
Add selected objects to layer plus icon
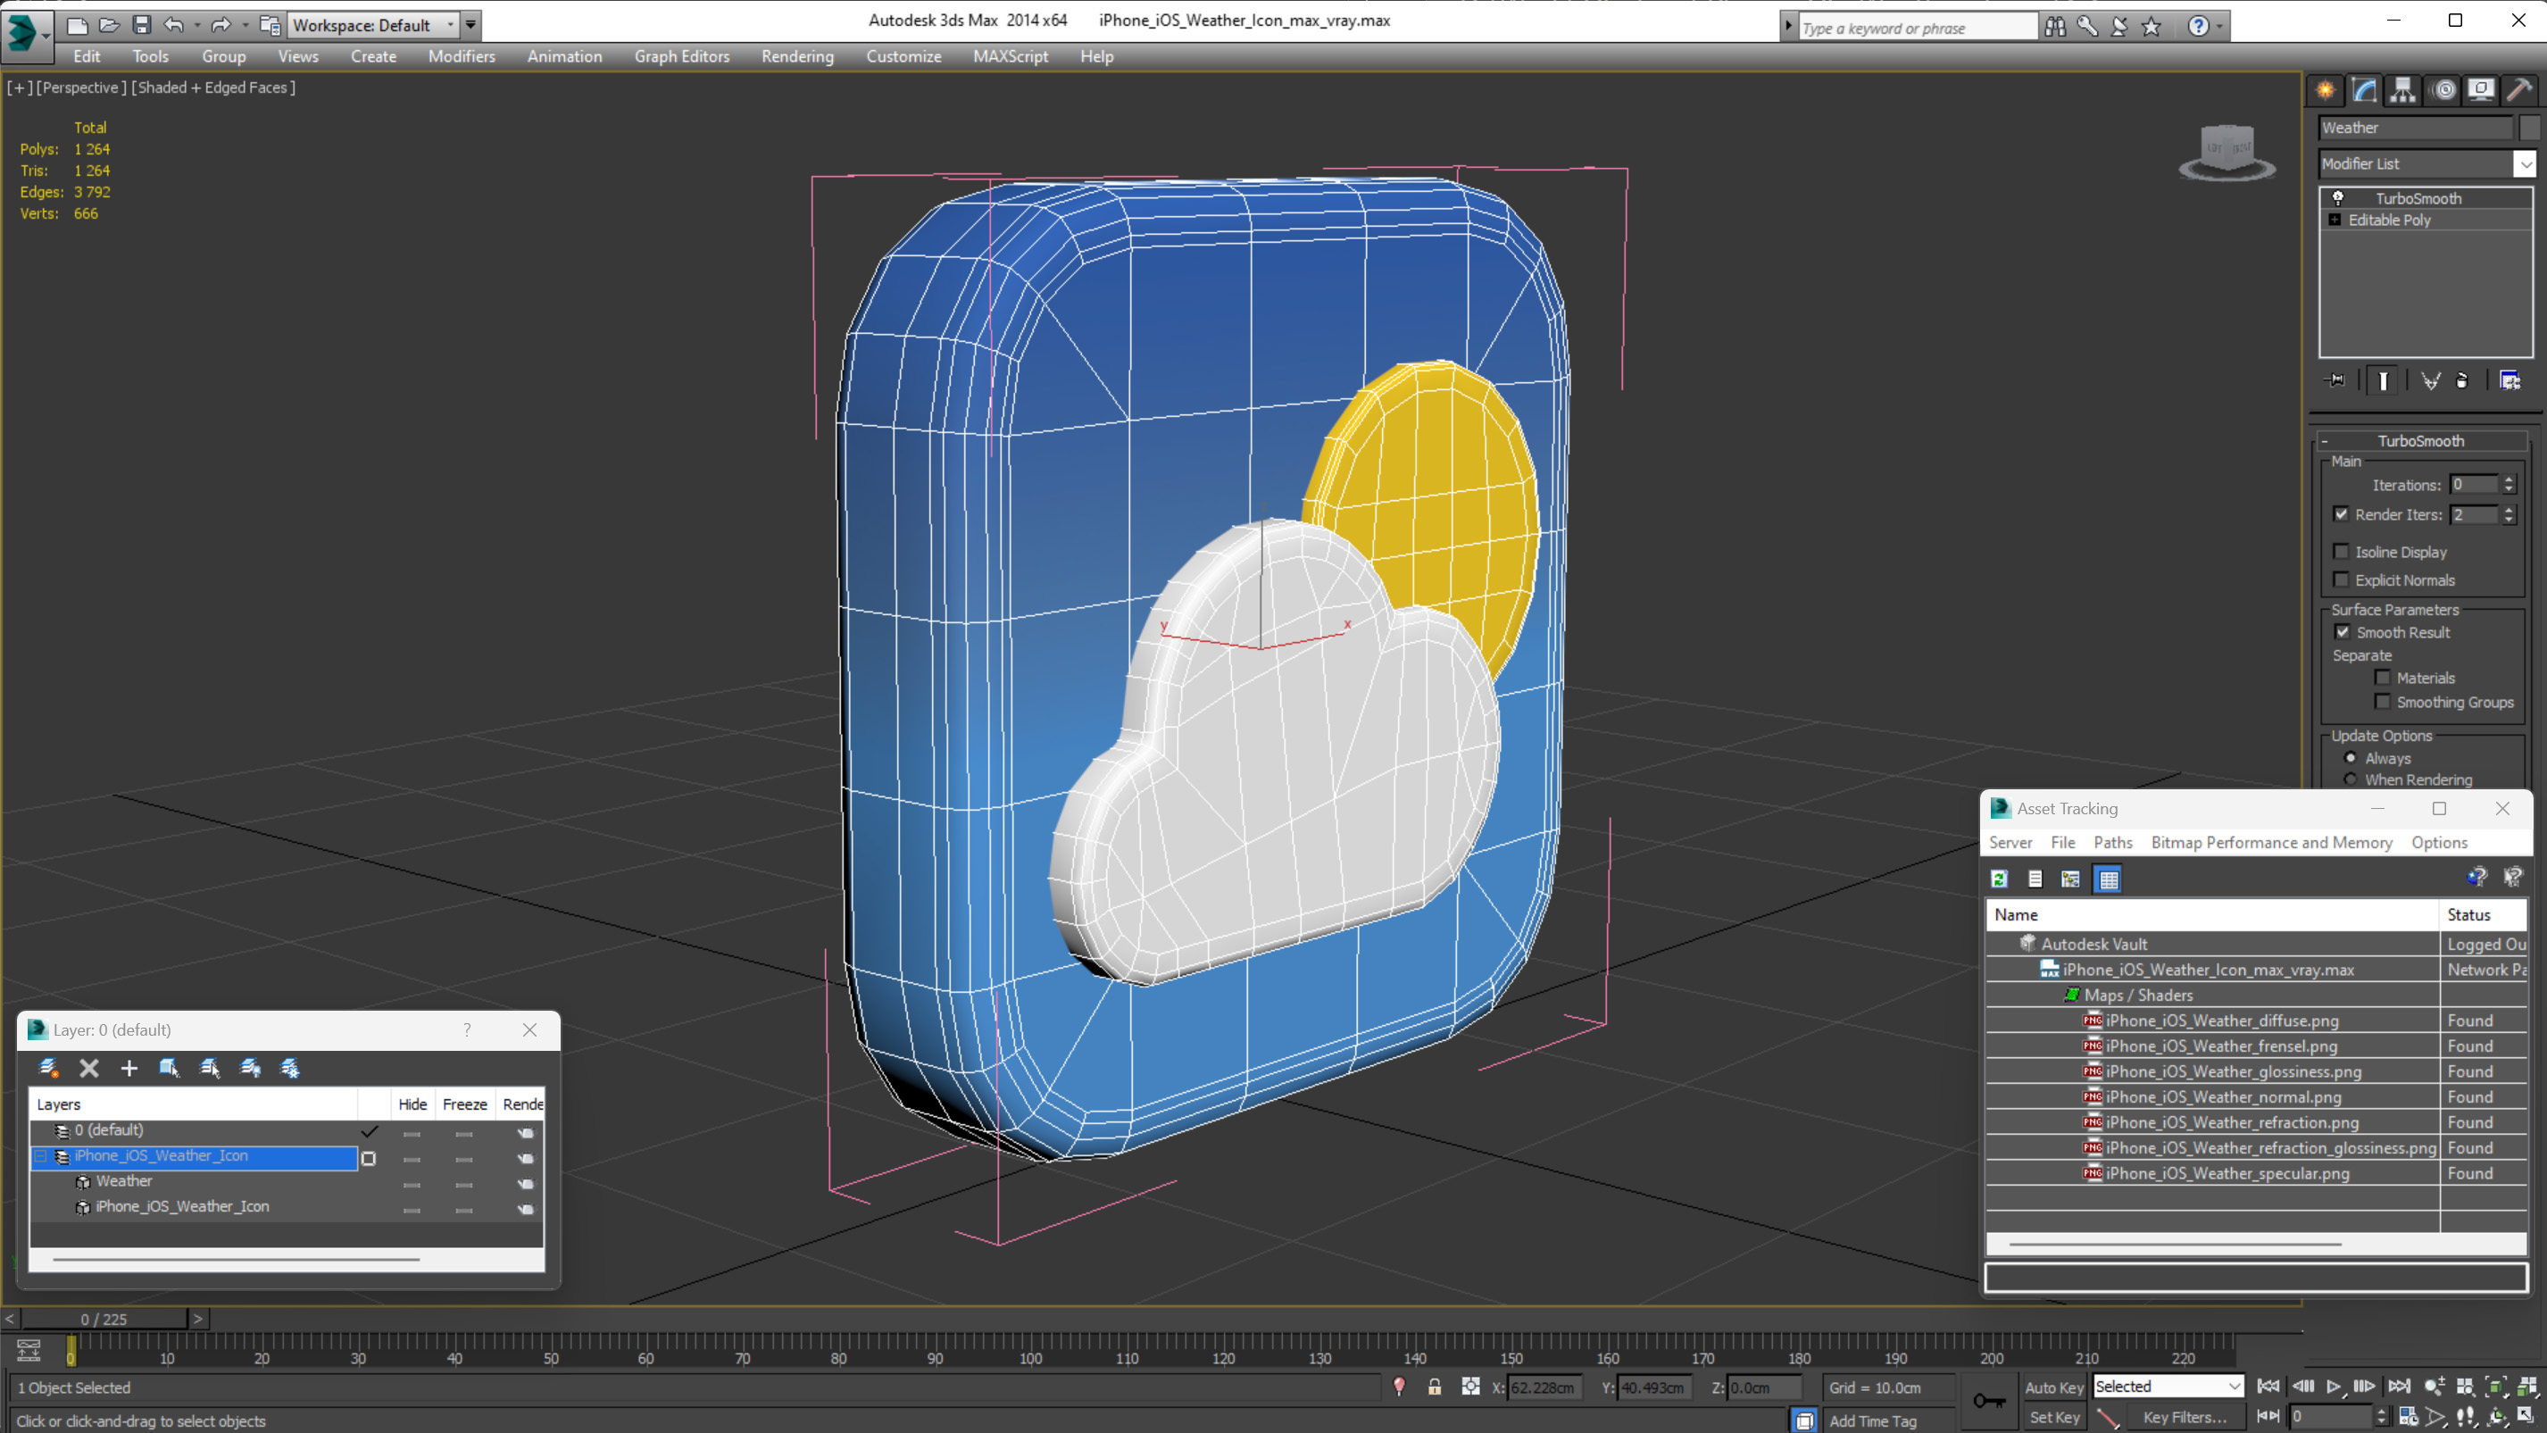(129, 1068)
